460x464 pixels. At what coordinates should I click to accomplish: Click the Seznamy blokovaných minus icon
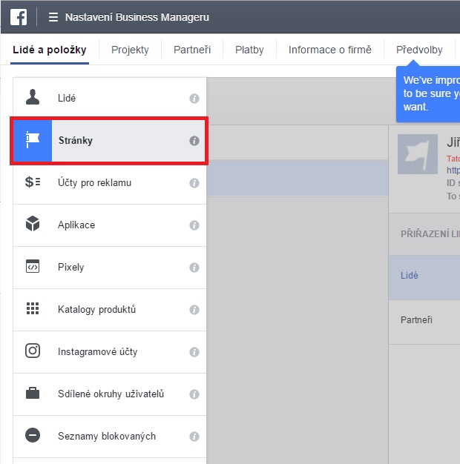33,435
